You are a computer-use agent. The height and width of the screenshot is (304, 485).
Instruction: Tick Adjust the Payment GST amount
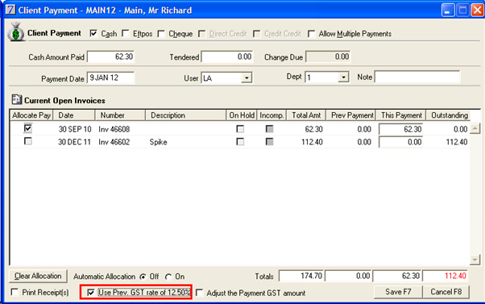[x=200, y=293]
